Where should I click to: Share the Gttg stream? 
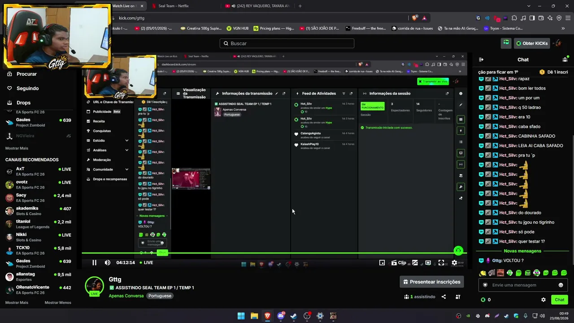click(x=444, y=297)
